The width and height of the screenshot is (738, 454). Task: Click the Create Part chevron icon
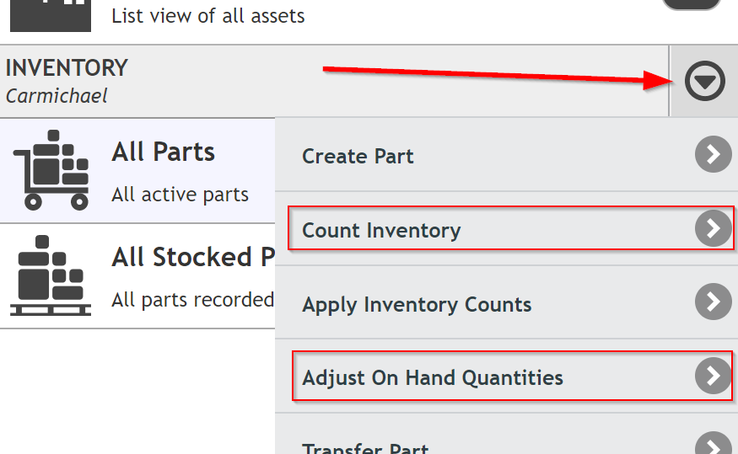tap(714, 154)
